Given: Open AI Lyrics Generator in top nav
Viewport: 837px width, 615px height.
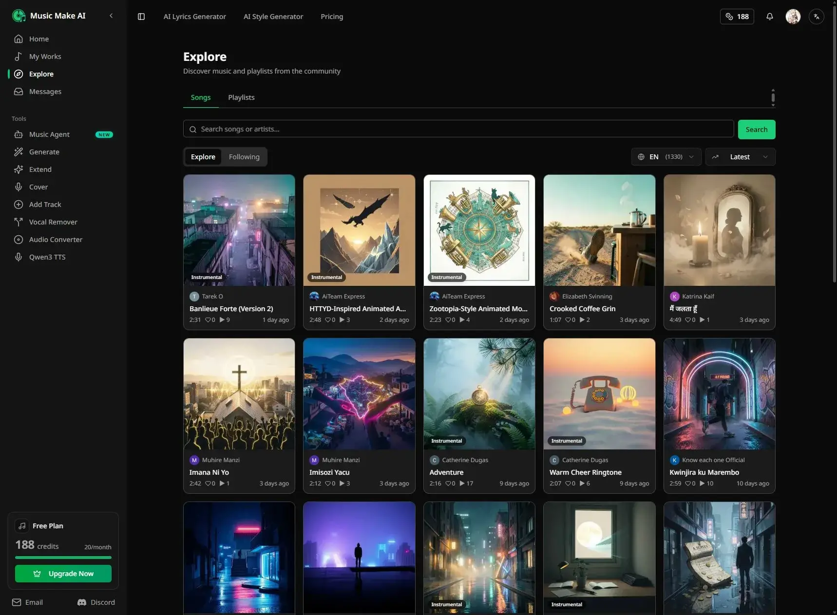Looking at the screenshot, I should pyautogui.click(x=195, y=17).
